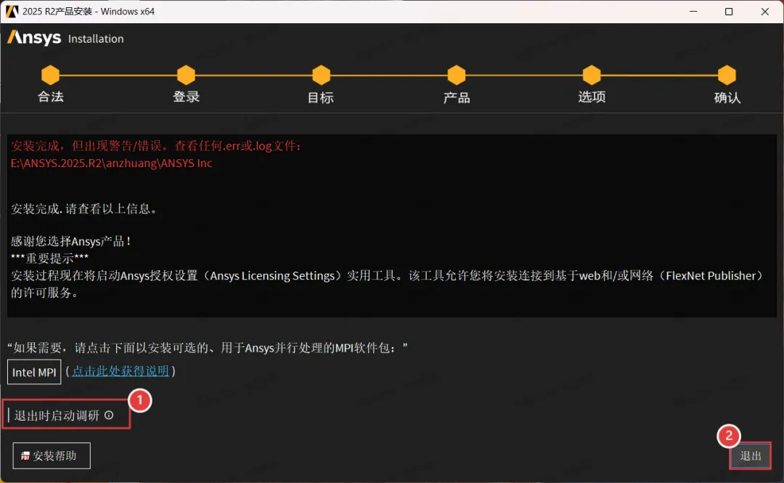Install the Intel MPI package
This screenshot has width=784, height=483.
point(34,372)
